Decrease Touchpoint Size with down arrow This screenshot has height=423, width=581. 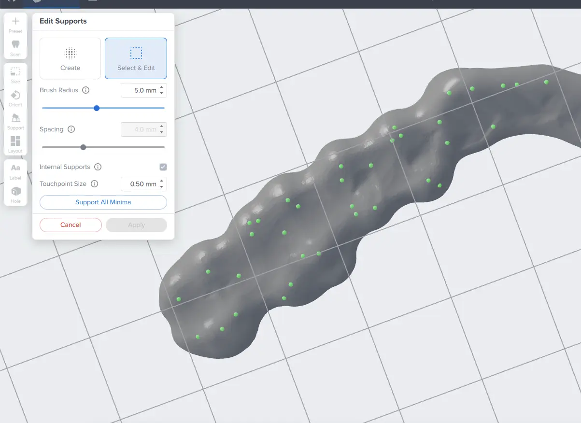click(x=162, y=187)
